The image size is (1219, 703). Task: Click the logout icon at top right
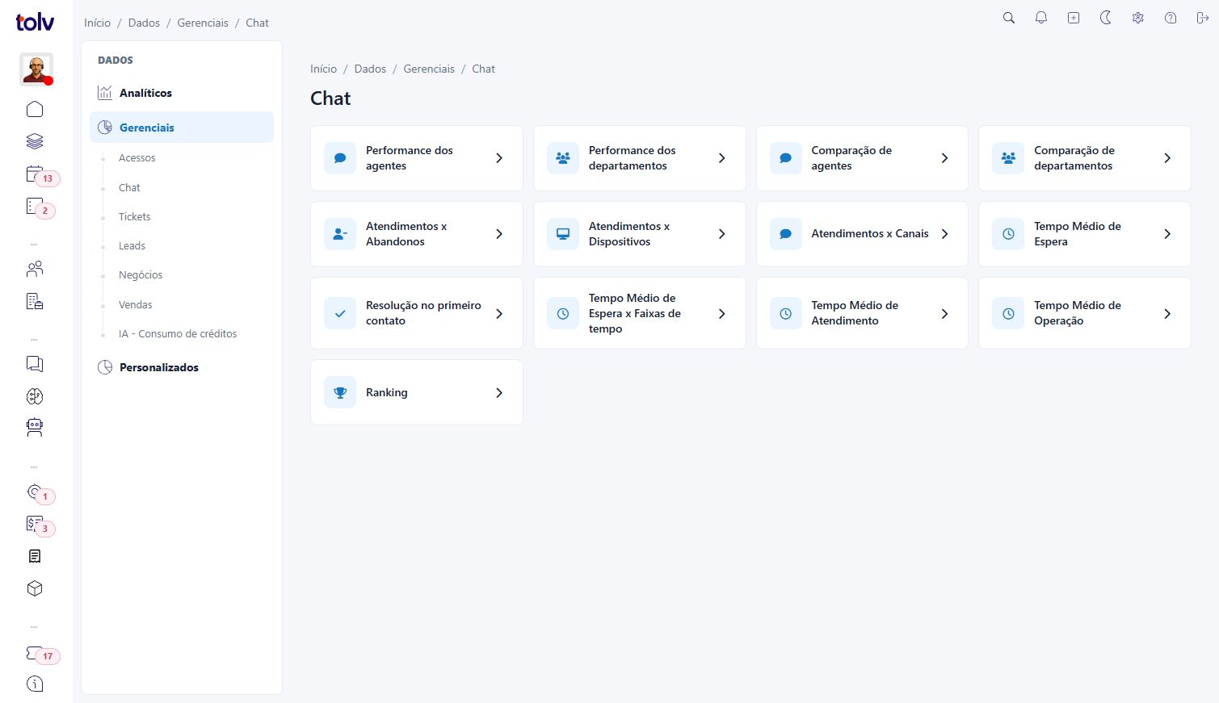pyautogui.click(x=1202, y=18)
